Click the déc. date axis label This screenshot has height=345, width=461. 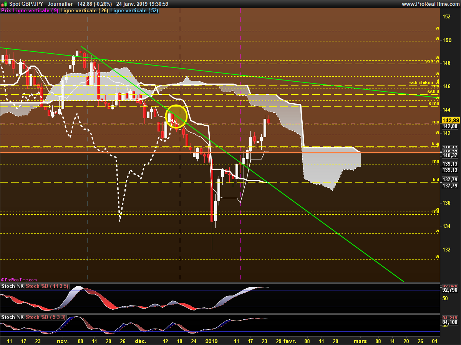pyautogui.click(x=140, y=341)
